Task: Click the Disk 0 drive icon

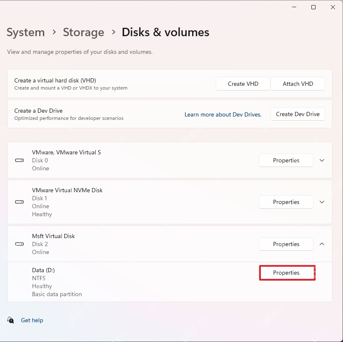Action: (x=19, y=160)
